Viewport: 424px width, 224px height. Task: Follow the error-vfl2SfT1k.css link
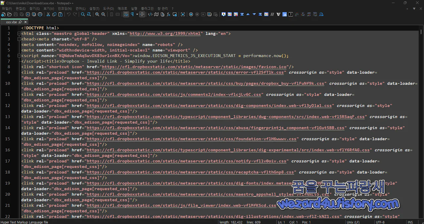pos(185,72)
